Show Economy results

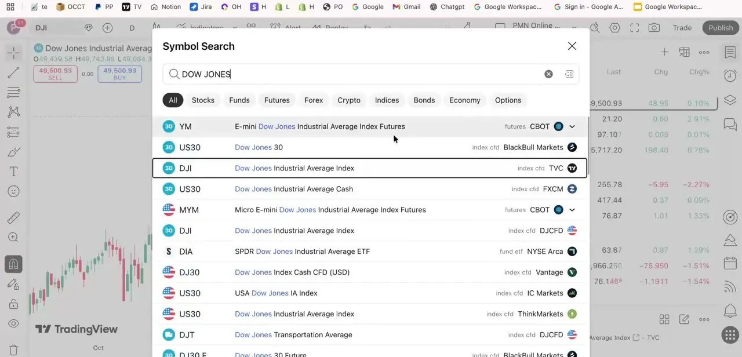[465, 100]
